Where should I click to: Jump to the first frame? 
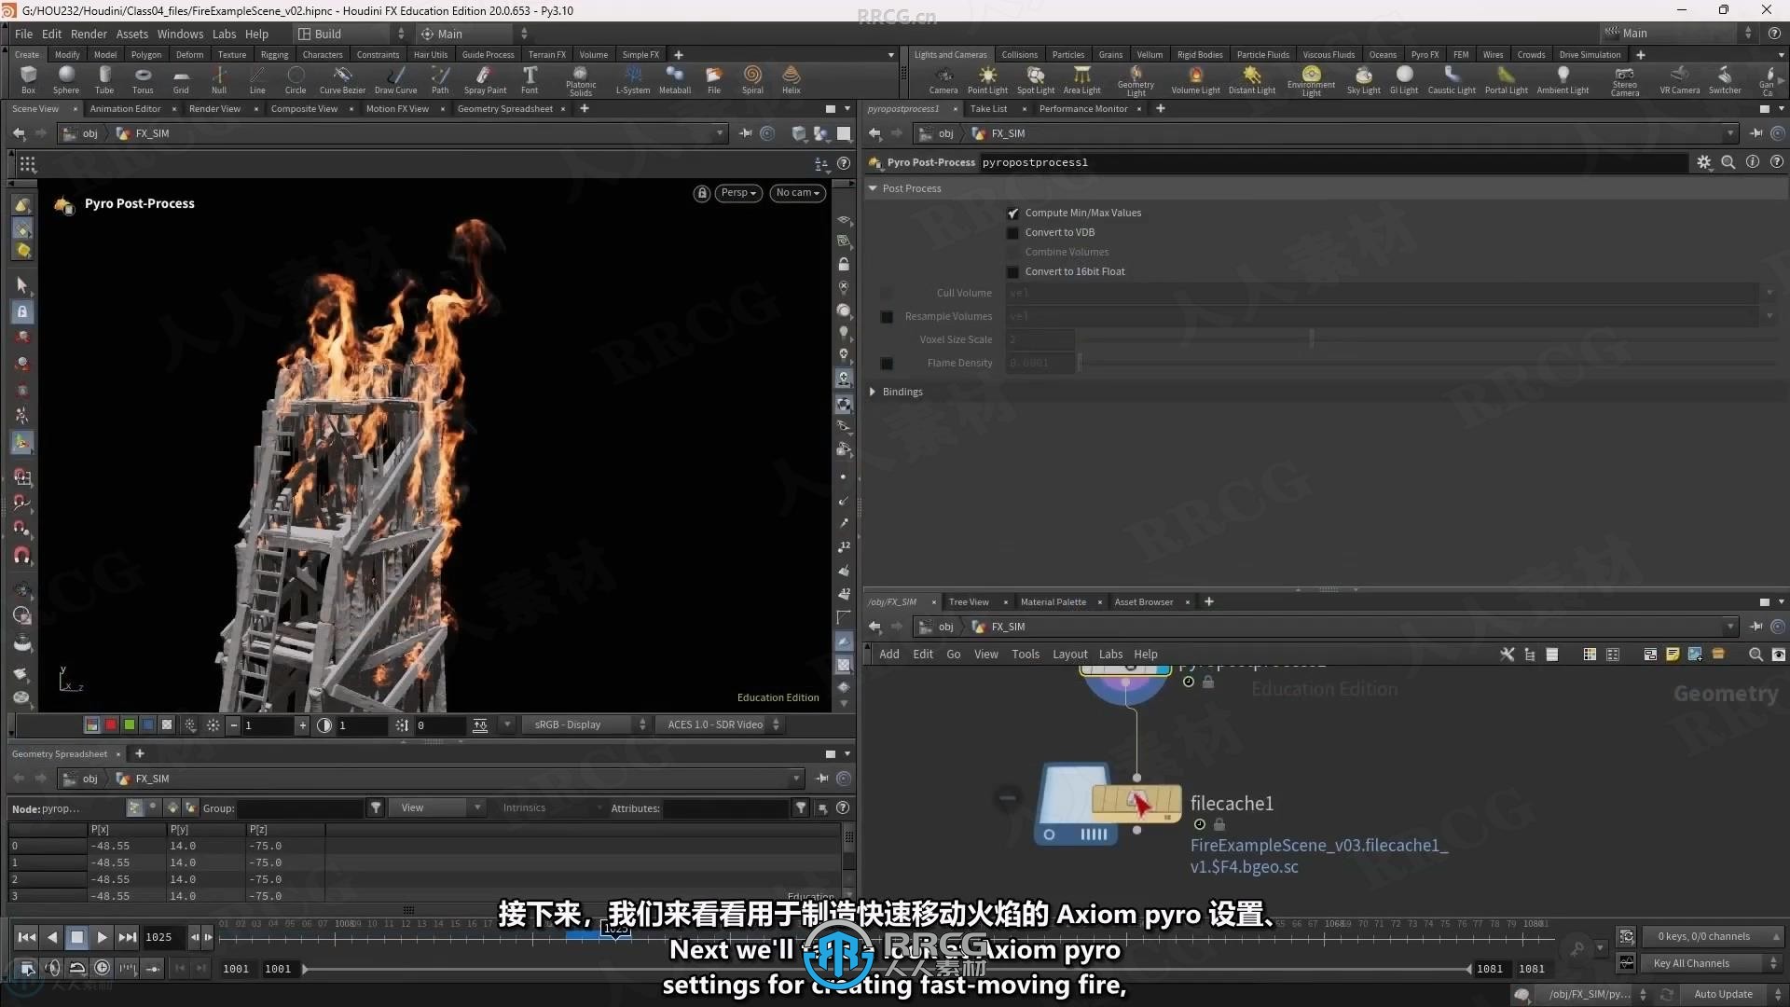(27, 937)
